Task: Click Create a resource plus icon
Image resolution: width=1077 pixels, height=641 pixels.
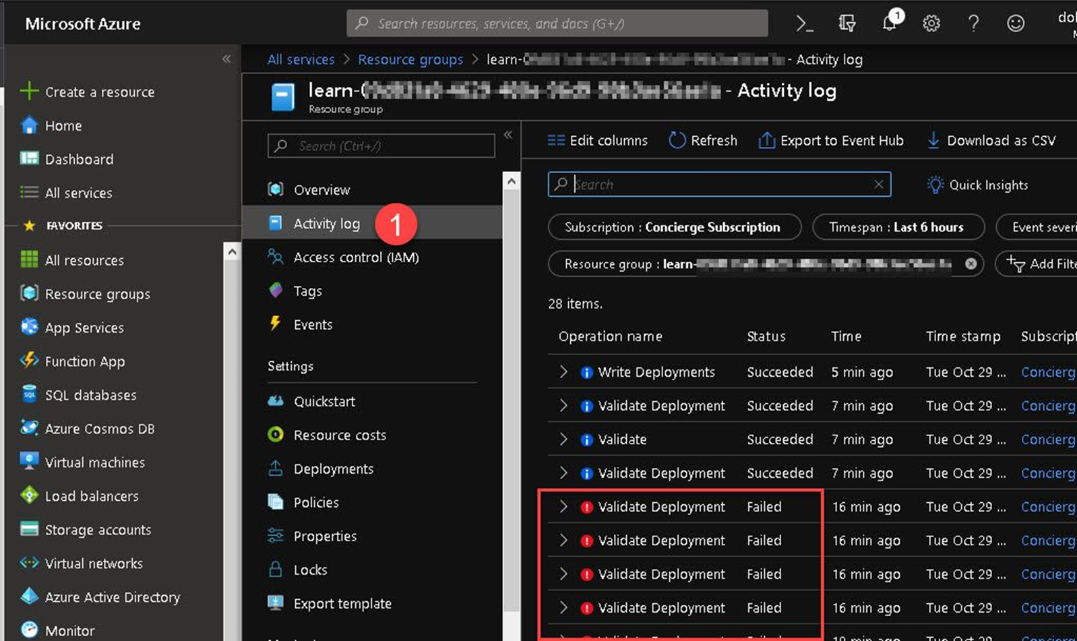Action: click(x=29, y=91)
